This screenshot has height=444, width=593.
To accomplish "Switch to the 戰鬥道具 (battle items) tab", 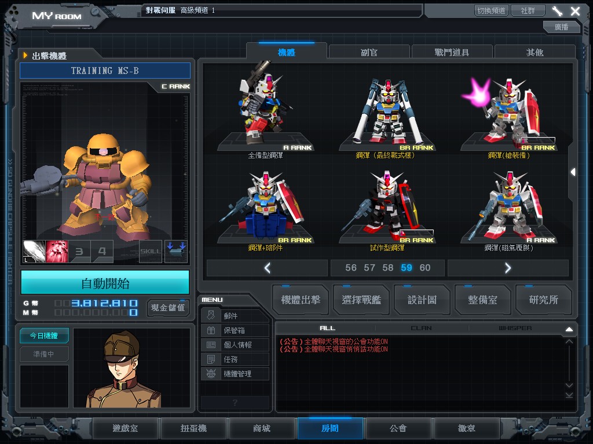I will pyautogui.click(x=452, y=53).
